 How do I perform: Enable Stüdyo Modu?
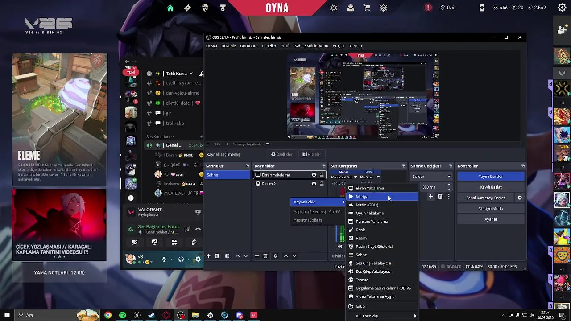click(x=491, y=209)
